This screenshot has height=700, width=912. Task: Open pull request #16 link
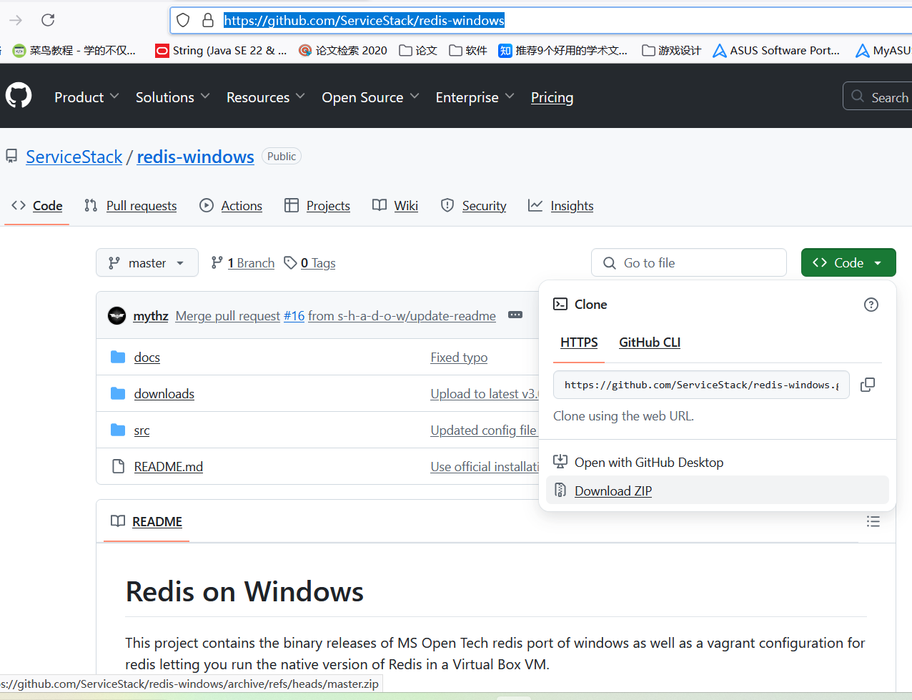tap(294, 315)
